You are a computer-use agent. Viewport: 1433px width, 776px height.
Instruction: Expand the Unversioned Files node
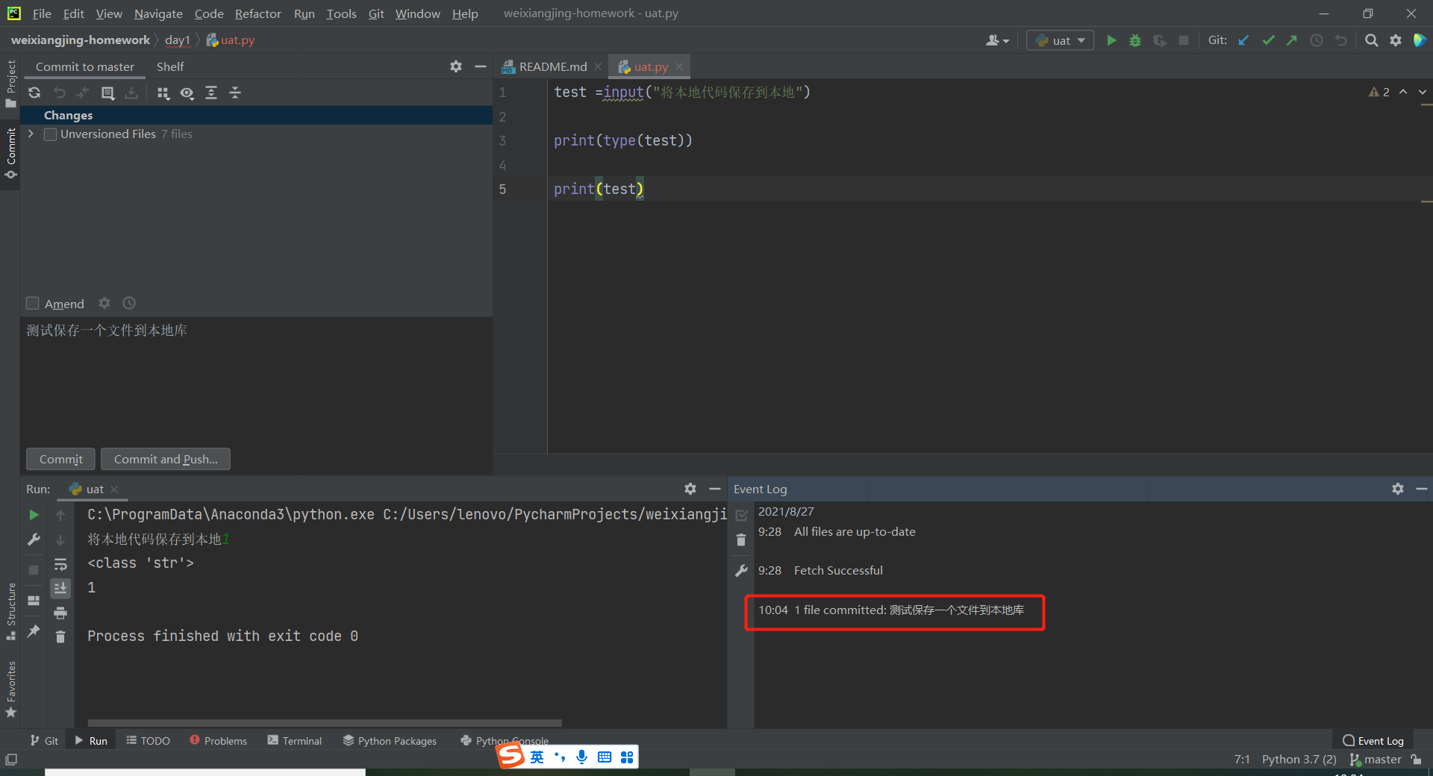(x=31, y=134)
